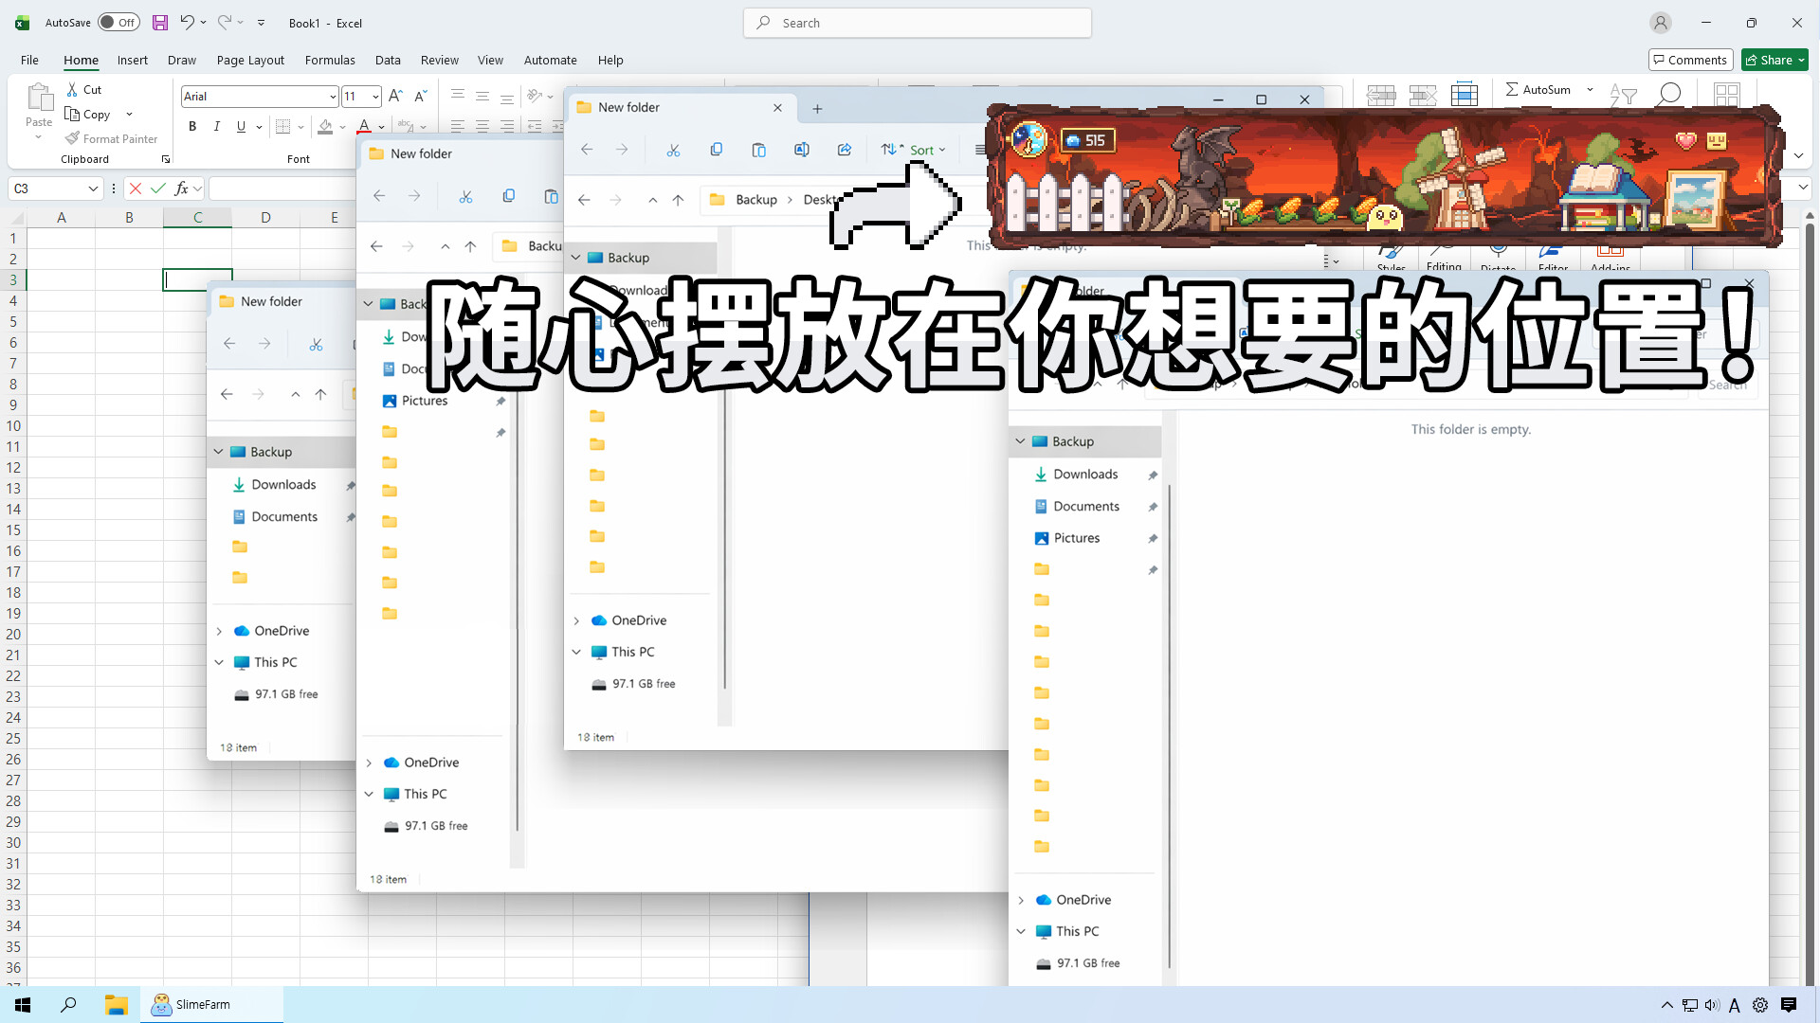Screen dimensions: 1820x1023
Task: Toggle Italic formatting
Action: point(216,126)
